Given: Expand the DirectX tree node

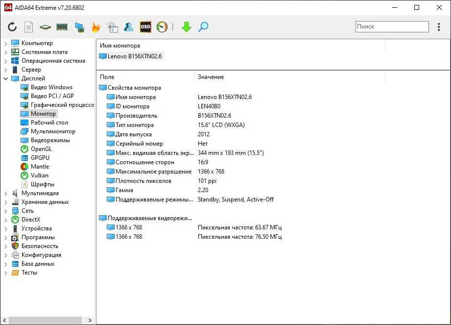Looking at the screenshot, I should [5, 220].
